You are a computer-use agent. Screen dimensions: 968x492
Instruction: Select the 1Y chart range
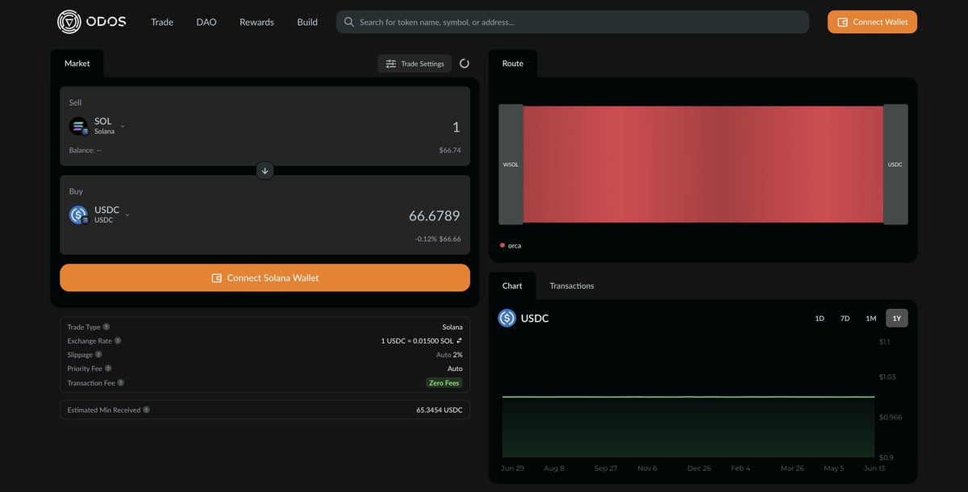(897, 319)
